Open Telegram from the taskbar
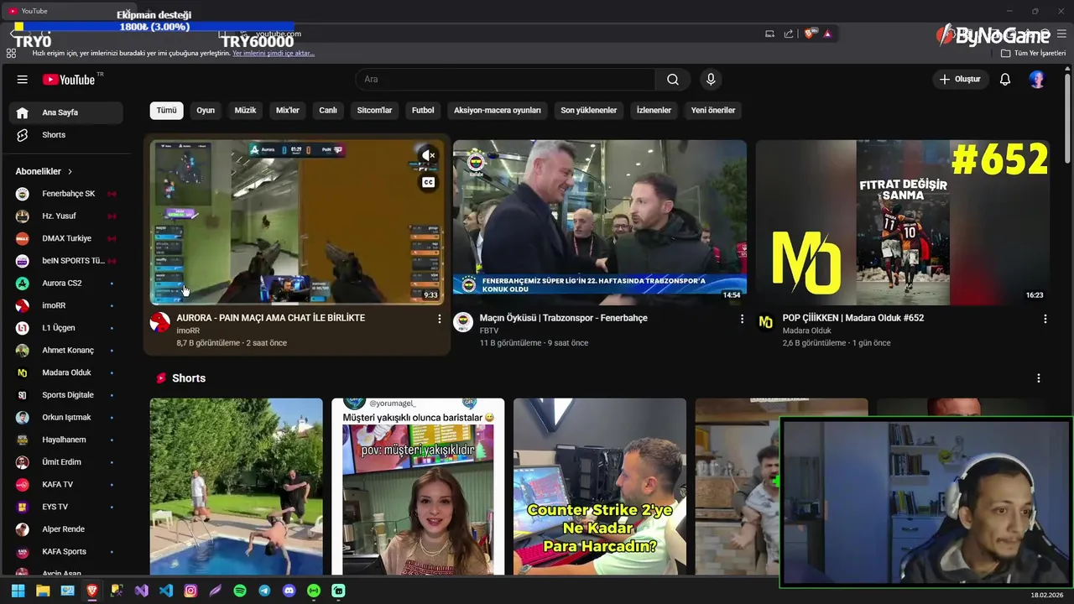Viewport: 1074px width, 604px height. [x=264, y=591]
